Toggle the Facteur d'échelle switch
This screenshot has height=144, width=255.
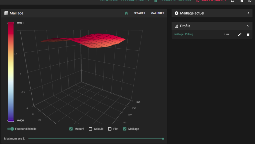[11, 129]
